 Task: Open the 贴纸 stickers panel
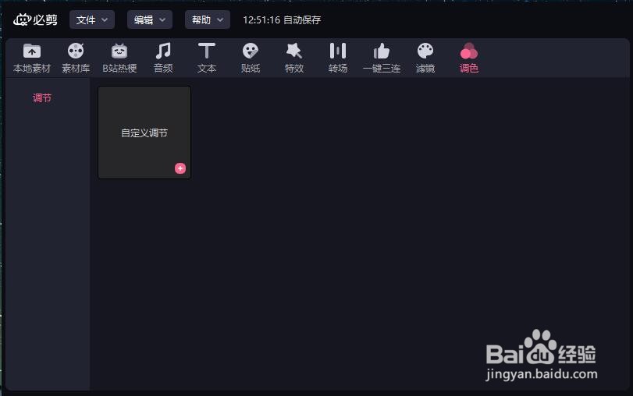coord(251,58)
